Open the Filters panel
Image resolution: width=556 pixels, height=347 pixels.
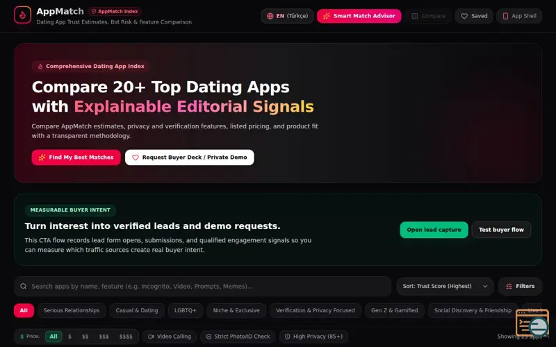[520, 286]
